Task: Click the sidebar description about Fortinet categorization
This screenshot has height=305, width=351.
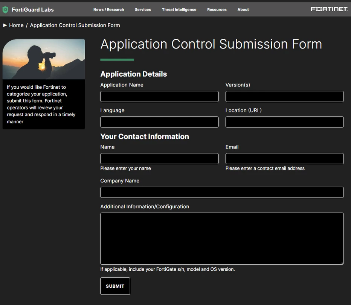Action: pyautogui.click(x=41, y=104)
